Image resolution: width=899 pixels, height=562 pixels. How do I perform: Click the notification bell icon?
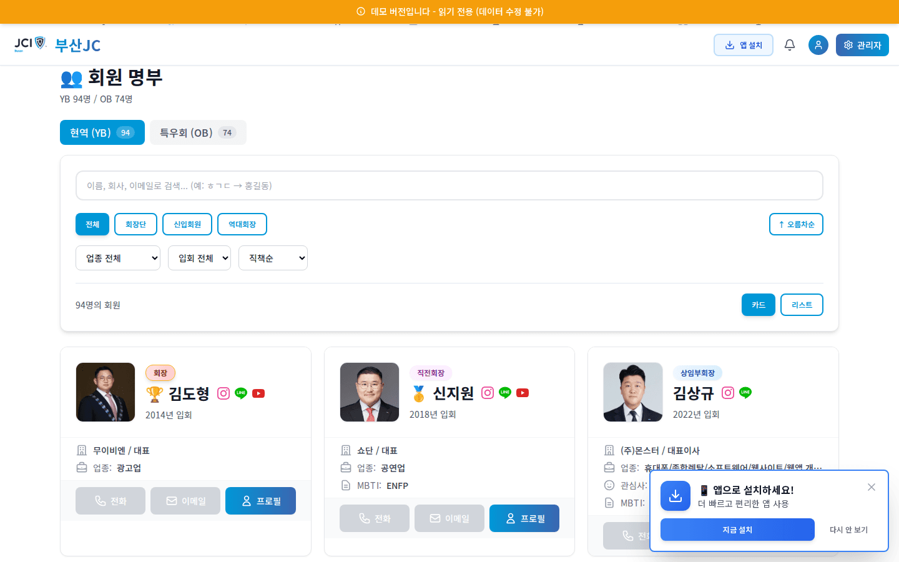[789, 44]
